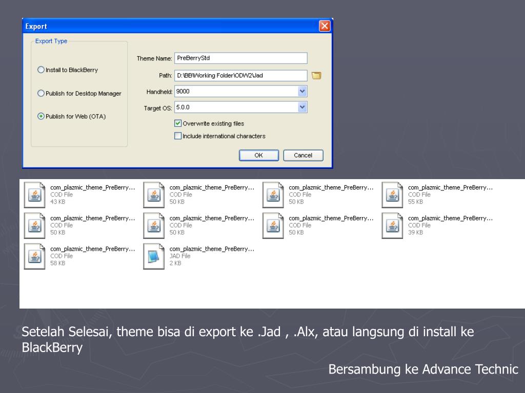Click the 55 KB size text
This screenshot has width=525, height=393.
coord(415,202)
